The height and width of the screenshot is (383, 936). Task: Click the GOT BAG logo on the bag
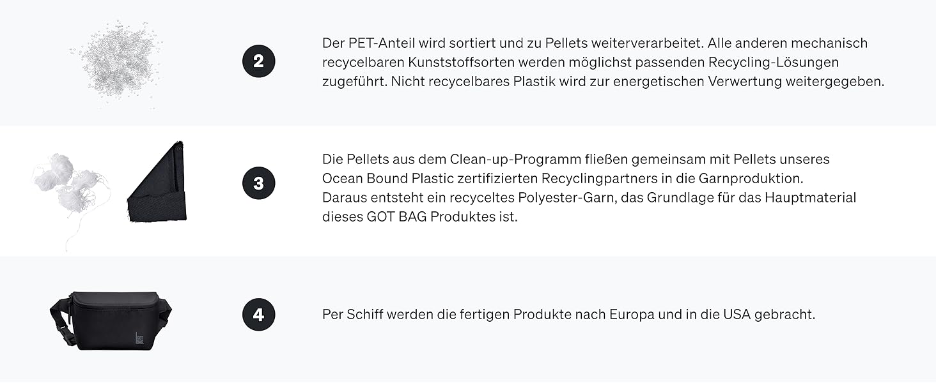(139, 338)
